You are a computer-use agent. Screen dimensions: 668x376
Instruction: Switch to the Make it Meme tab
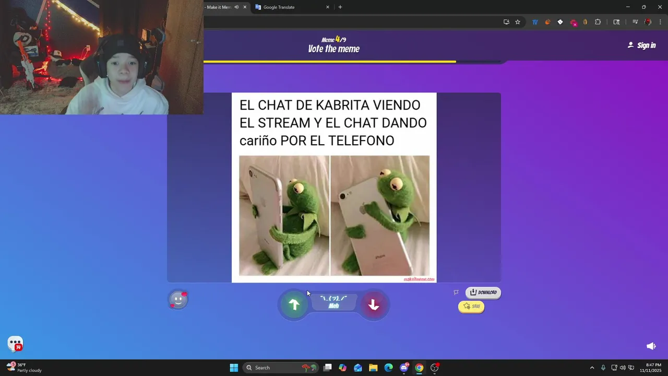click(x=219, y=7)
